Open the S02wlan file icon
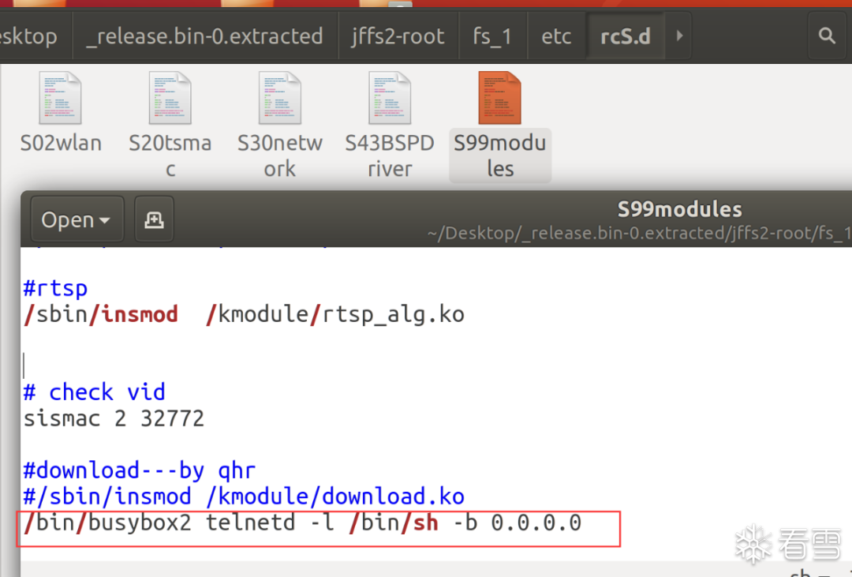 click(x=60, y=99)
